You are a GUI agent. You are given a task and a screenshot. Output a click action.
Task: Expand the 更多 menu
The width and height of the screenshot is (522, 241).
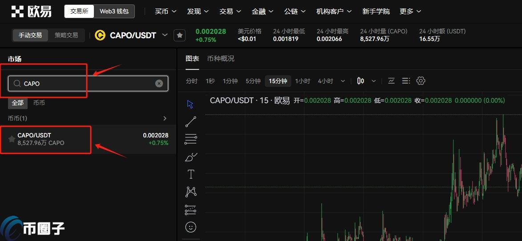[410, 11]
